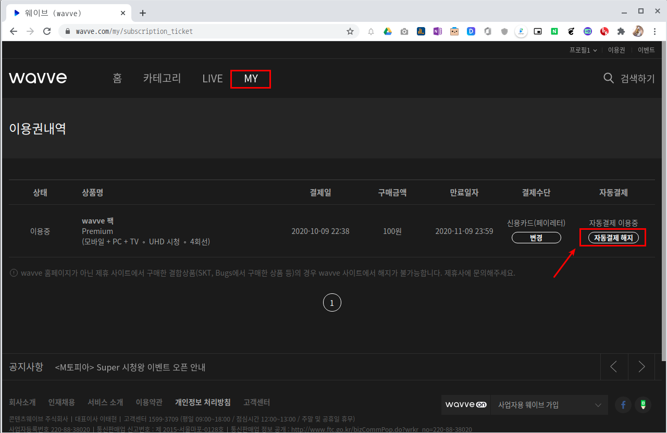Click the 공지사항 label
The height and width of the screenshot is (433, 667).
pyautogui.click(x=26, y=367)
